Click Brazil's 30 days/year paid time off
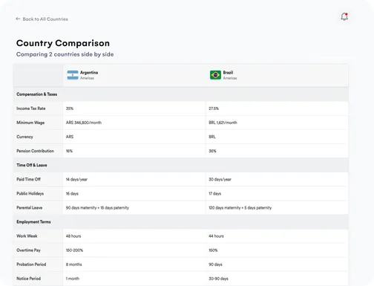The height and width of the screenshot is (286, 374). [x=220, y=179]
